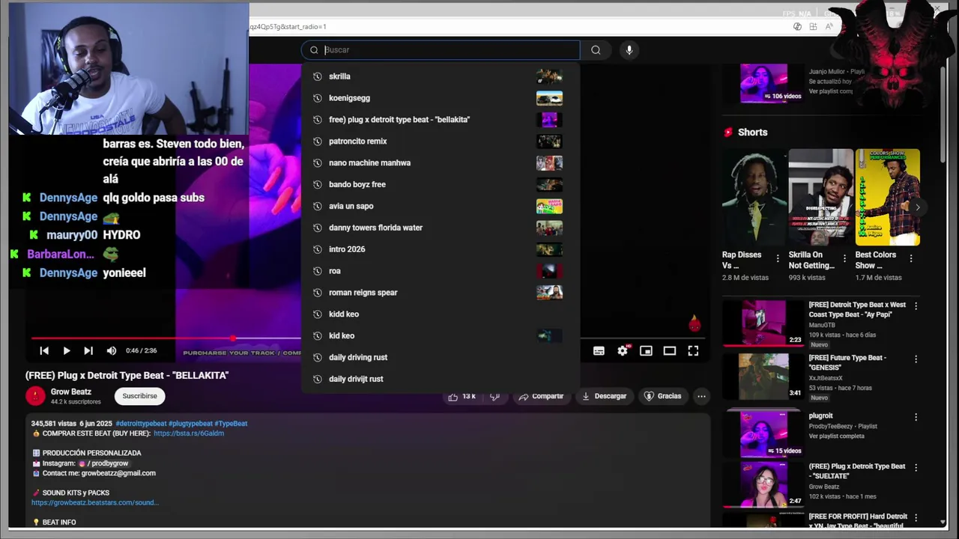Choose 'nano machine manhwa' suggestion
Image resolution: width=959 pixels, height=539 pixels.
coord(441,163)
